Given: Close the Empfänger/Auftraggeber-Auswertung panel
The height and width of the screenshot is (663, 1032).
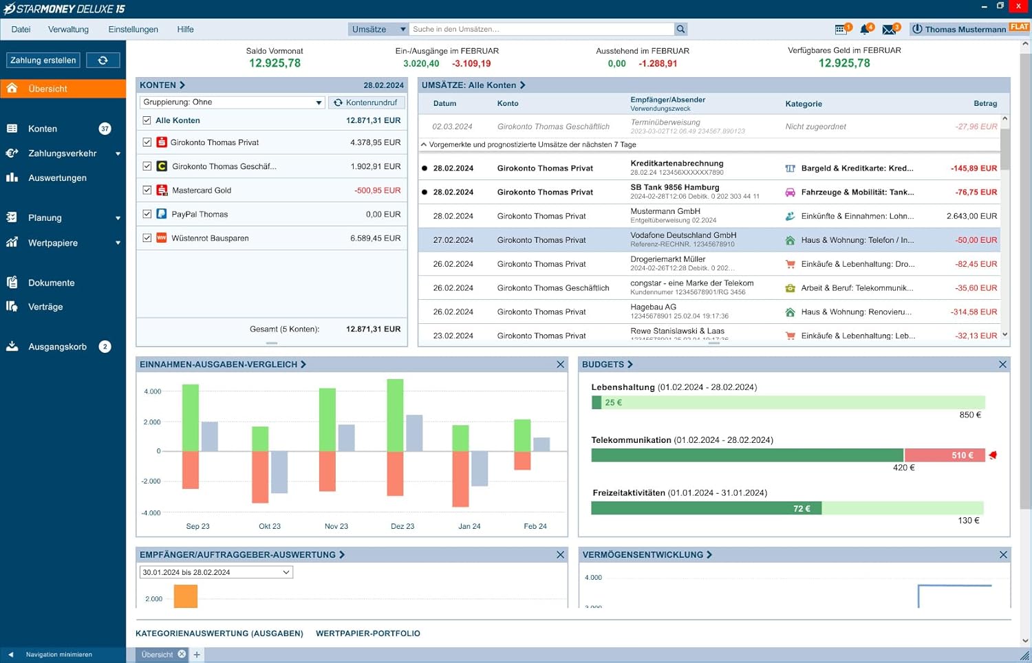Looking at the screenshot, I should [560, 555].
